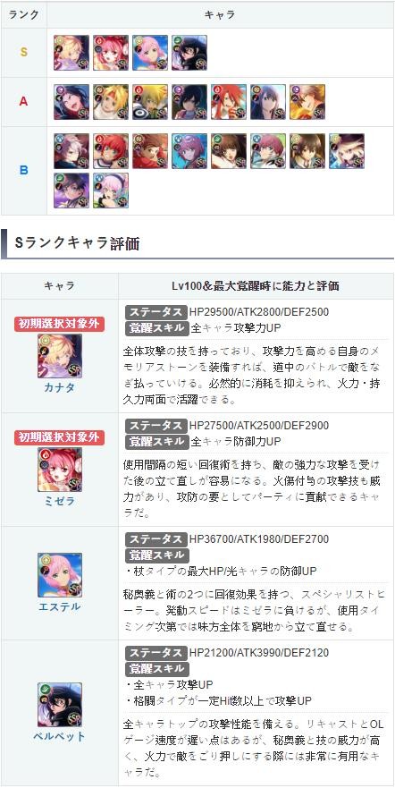Select the dark-haired icon starting B rank's second row
Image resolution: width=395 pixels, height=788 pixels.
click(71, 191)
